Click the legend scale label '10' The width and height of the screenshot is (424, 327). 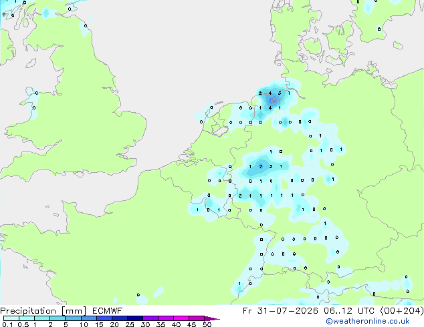[x=84, y=324]
